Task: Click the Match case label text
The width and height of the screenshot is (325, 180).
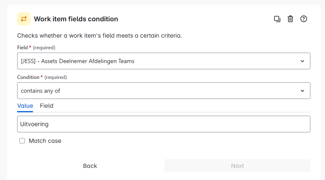Action: click(45, 141)
